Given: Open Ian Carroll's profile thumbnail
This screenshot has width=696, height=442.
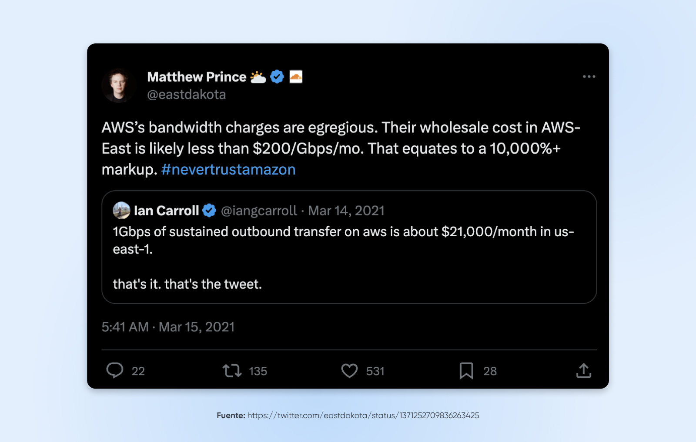Looking at the screenshot, I should (122, 210).
